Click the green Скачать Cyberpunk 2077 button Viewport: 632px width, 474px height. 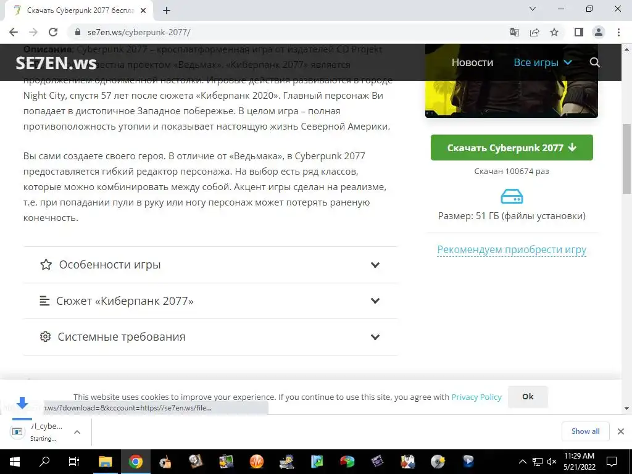coord(512,148)
